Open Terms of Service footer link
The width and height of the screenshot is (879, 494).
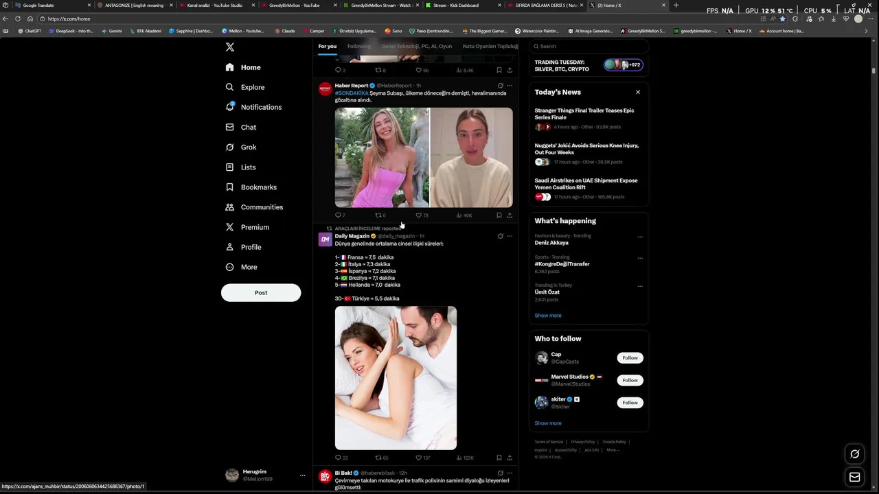pyautogui.click(x=549, y=442)
